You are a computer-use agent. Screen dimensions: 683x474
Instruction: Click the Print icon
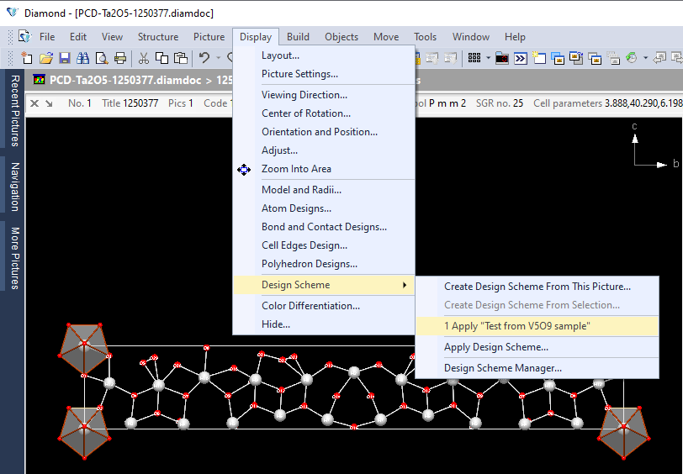tap(120, 58)
